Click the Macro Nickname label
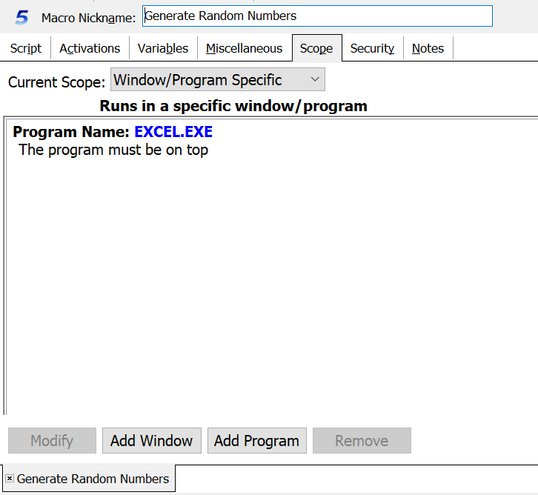This screenshot has height=495, width=538. 88,17
